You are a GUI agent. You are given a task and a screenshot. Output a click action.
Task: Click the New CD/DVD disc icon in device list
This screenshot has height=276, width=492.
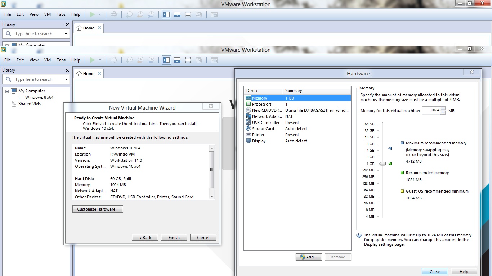pos(249,110)
